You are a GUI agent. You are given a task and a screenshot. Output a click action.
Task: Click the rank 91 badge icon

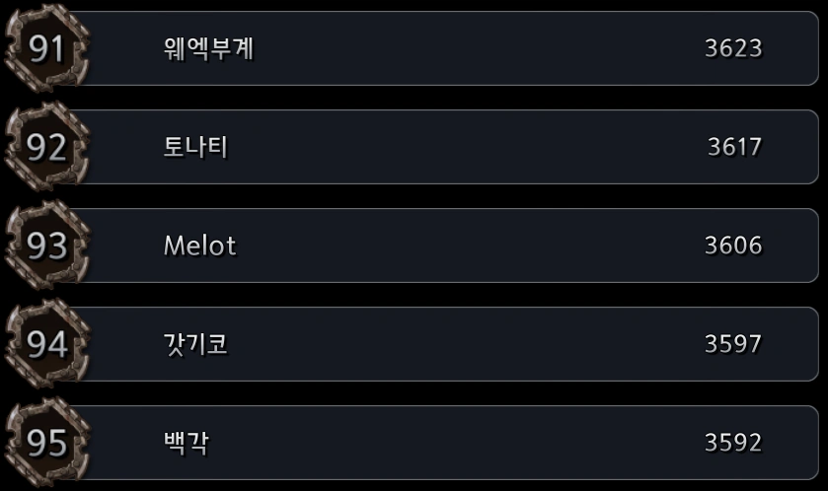click(x=45, y=48)
